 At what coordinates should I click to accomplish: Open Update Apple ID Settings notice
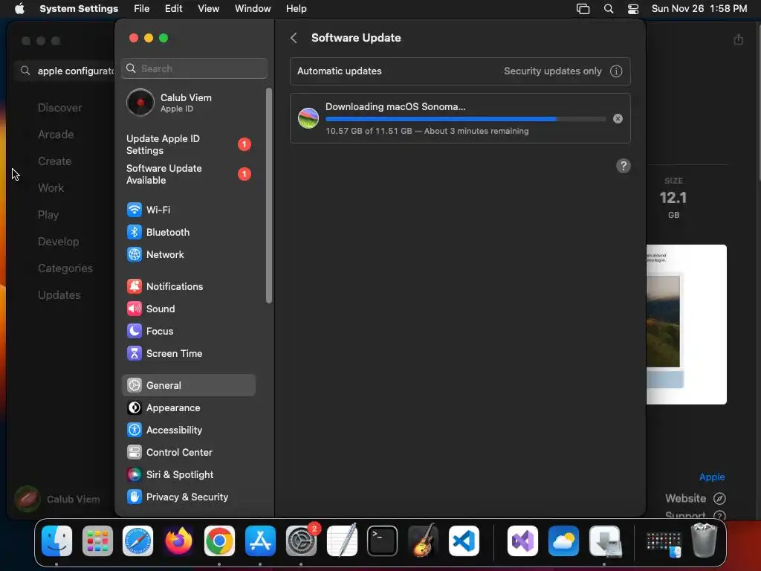188,145
